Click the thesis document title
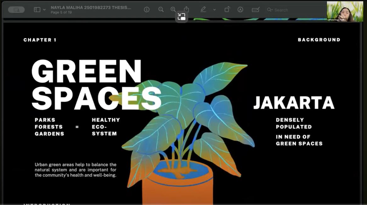The image size is (367, 205). click(91, 8)
